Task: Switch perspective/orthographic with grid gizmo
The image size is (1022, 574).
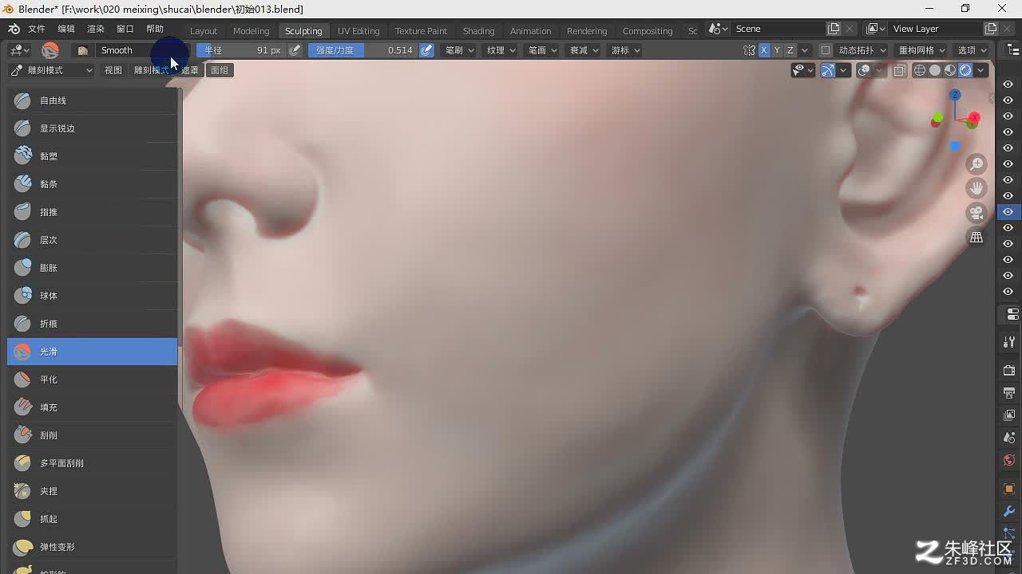Action: (x=976, y=237)
